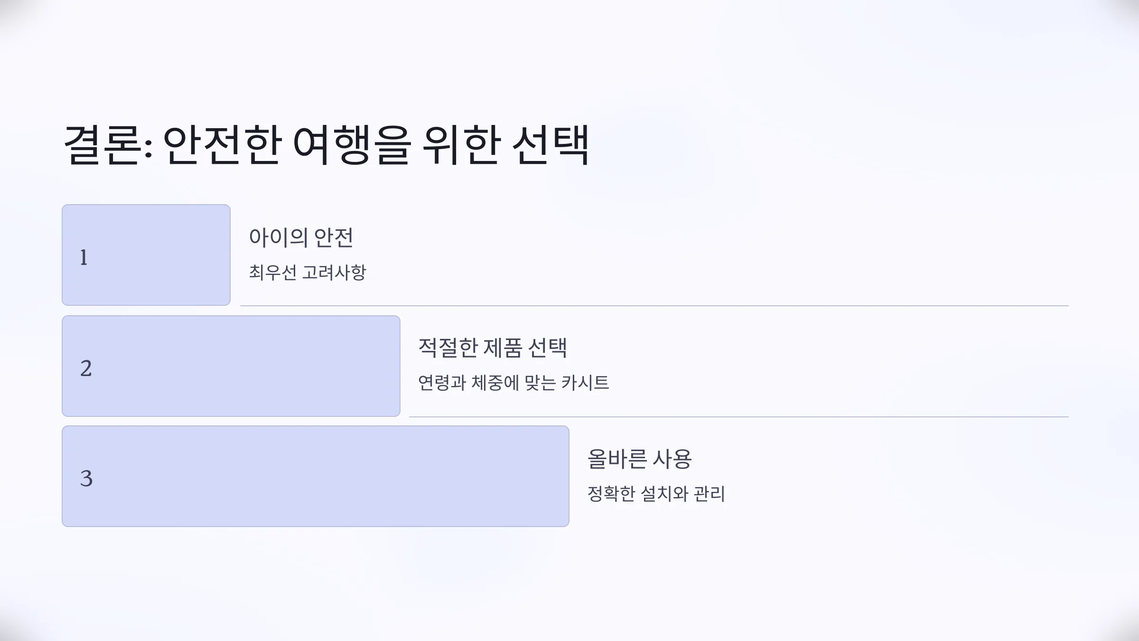Select the numeral 1 in first box

click(x=84, y=257)
